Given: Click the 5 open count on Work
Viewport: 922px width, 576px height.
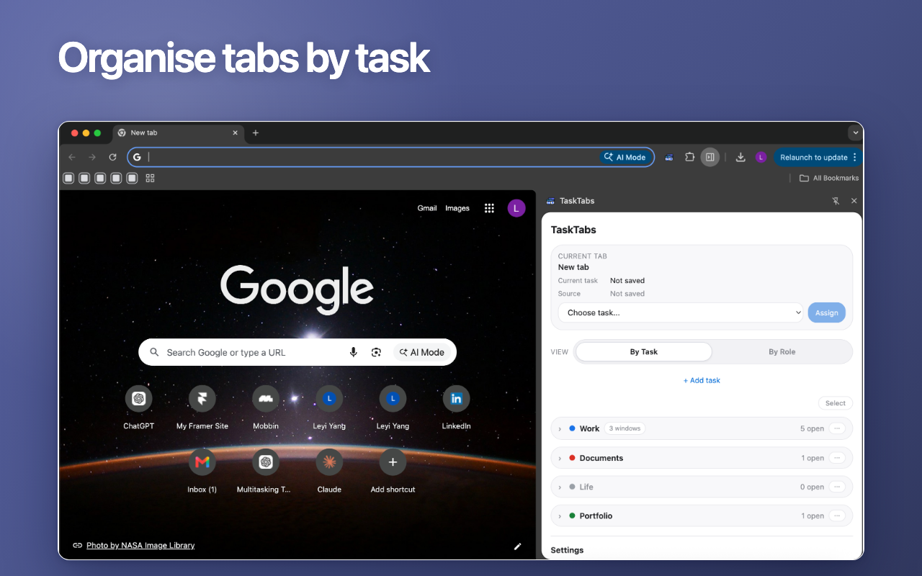Looking at the screenshot, I should coord(812,428).
